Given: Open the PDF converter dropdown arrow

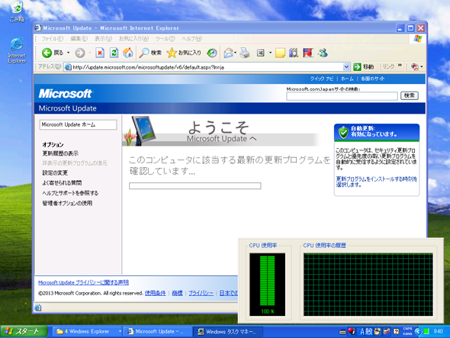Looking at the screenshot, I should point(421,67).
